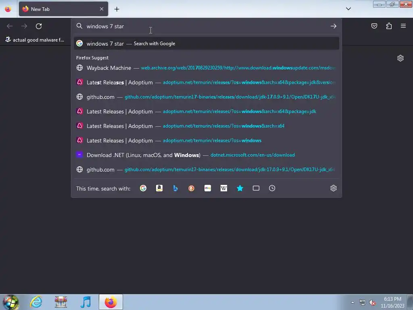Go back with the back arrow
This screenshot has width=413, height=310.
[x=10, y=26]
